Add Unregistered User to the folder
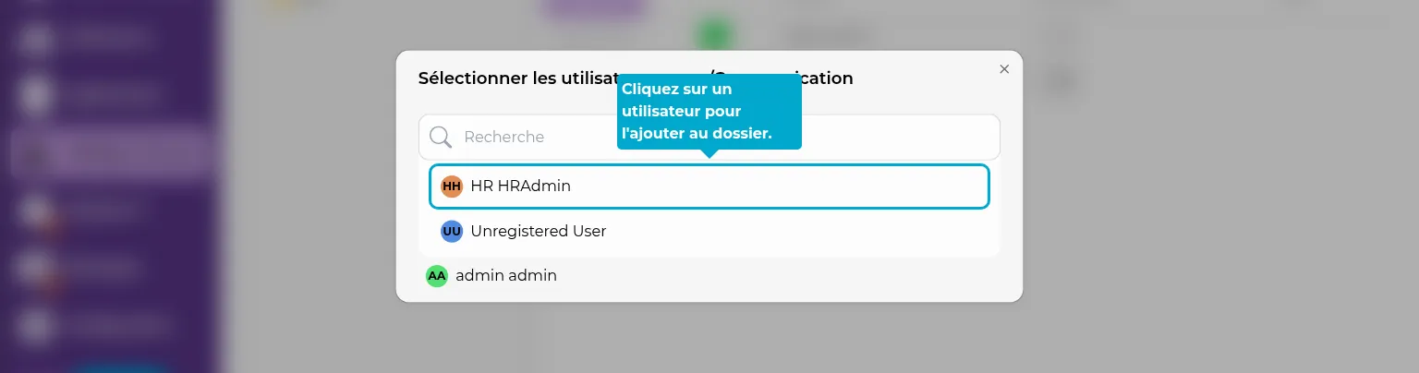Image resolution: width=1419 pixels, height=373 pixels. 538,232
